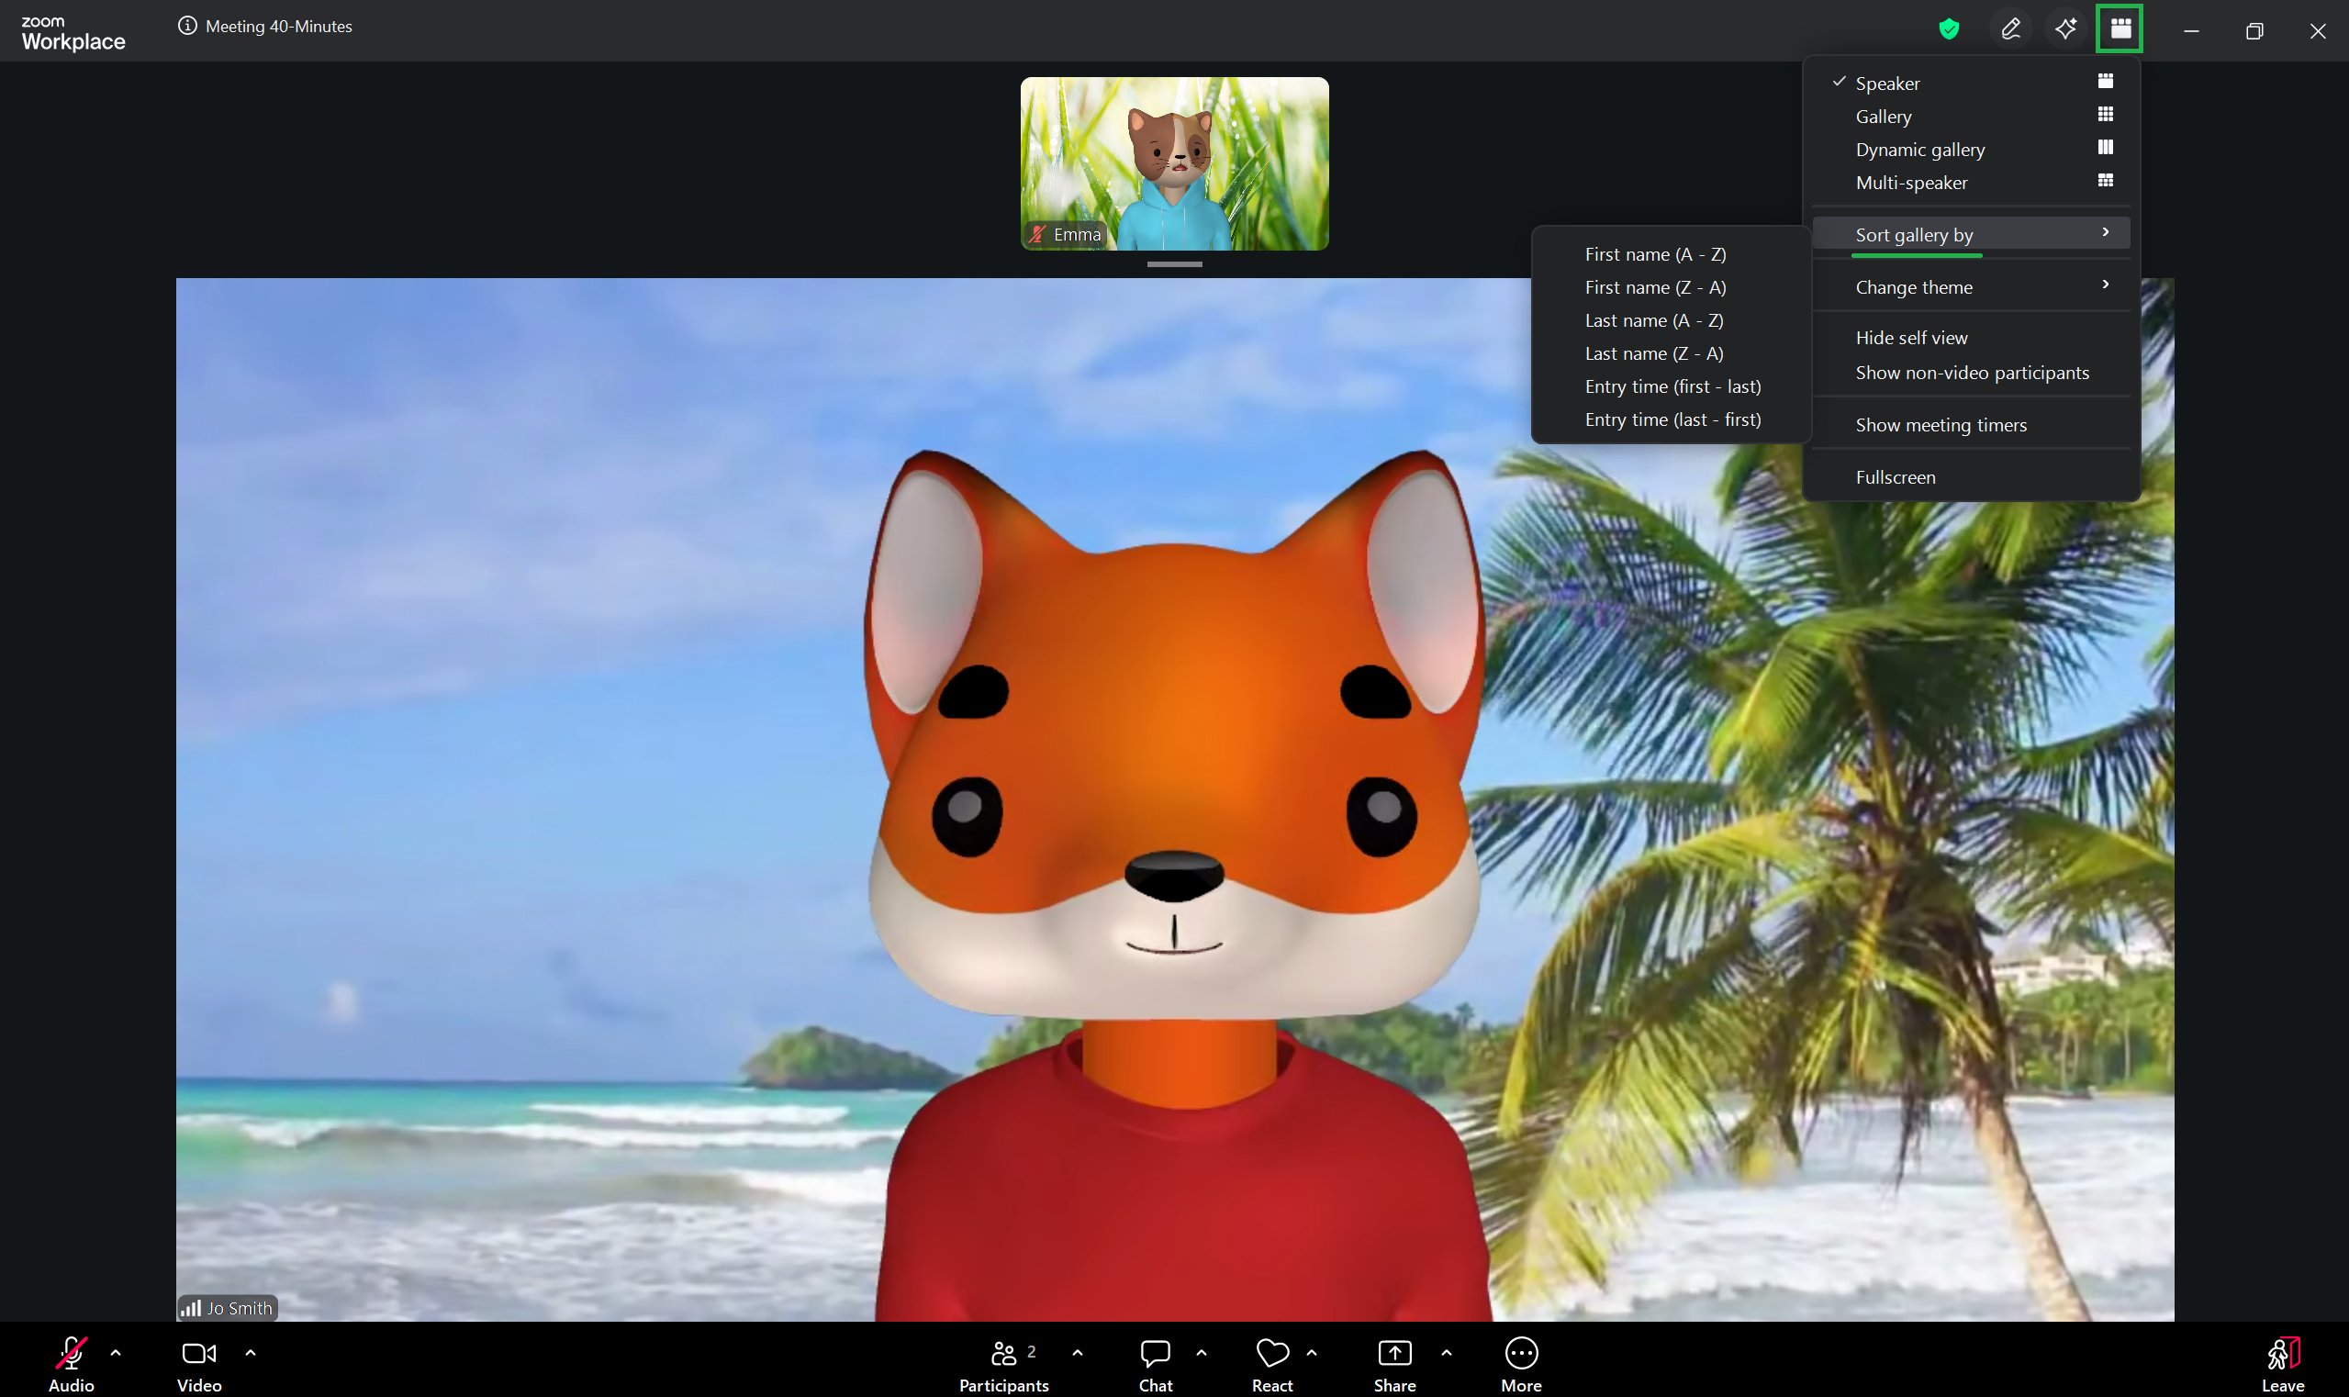2349x1397 pixels.
Task: Click the Multi-speaker layout icon
Action: pos(2105,180)
